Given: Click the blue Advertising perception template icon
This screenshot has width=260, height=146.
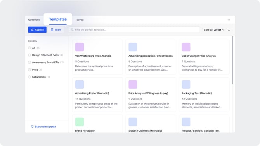Looking at the screenshot, I should (133, 47).
